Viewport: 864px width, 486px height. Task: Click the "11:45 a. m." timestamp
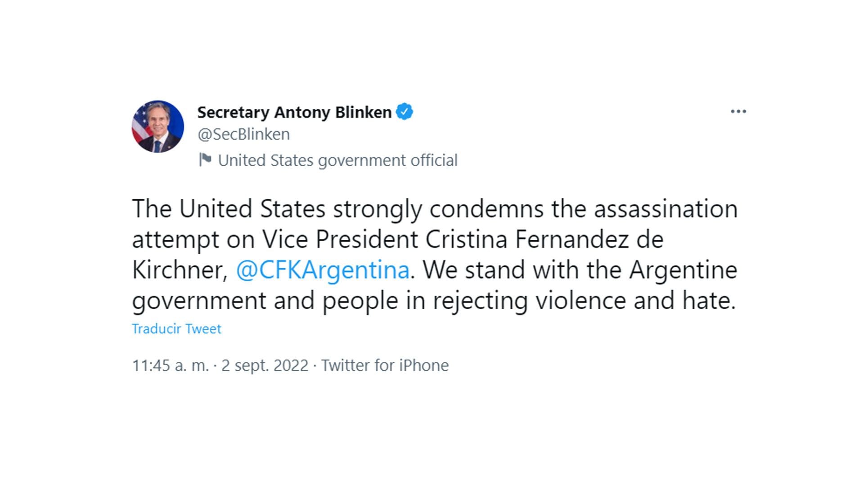point(171,365)
